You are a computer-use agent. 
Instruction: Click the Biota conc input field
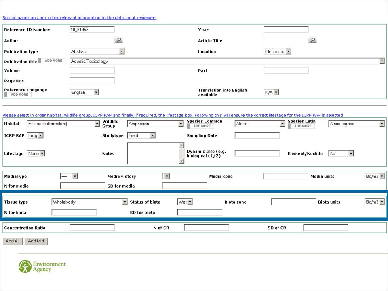pos(293,202)
